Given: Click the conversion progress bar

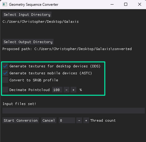Looking at the screenshot, I should tap(74, 110).
